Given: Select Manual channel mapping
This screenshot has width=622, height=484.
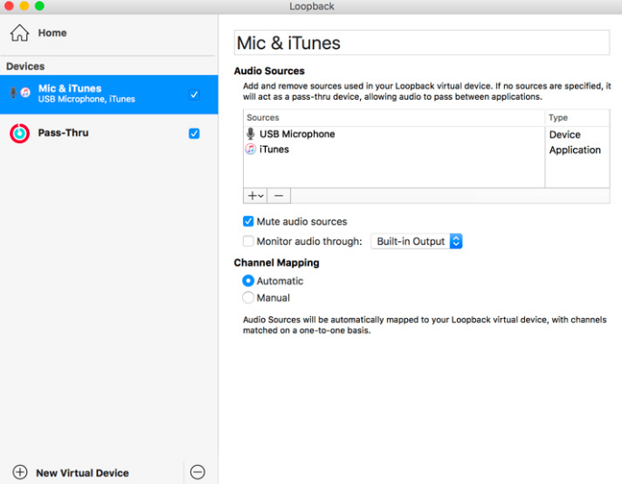Looking at the screenshot, I should (248, 297).
